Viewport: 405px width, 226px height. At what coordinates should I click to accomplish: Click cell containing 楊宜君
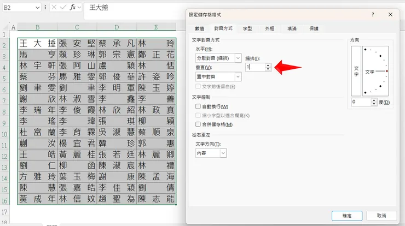(77, 143)
